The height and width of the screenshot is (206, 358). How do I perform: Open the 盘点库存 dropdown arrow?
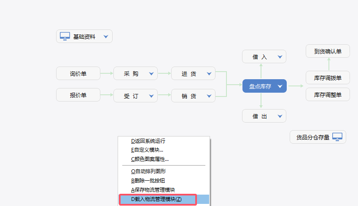[x=280, y=86]
